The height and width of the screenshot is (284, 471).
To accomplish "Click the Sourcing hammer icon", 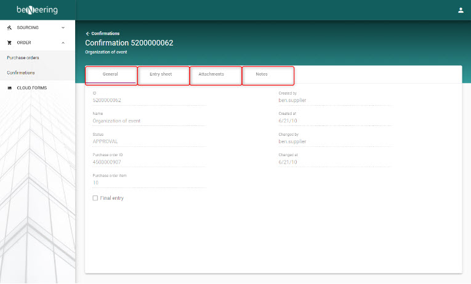I will tap(9, 28).
